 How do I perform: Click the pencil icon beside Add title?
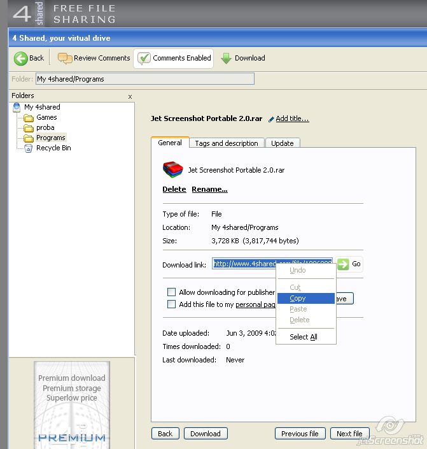click(x=271, y=119)
